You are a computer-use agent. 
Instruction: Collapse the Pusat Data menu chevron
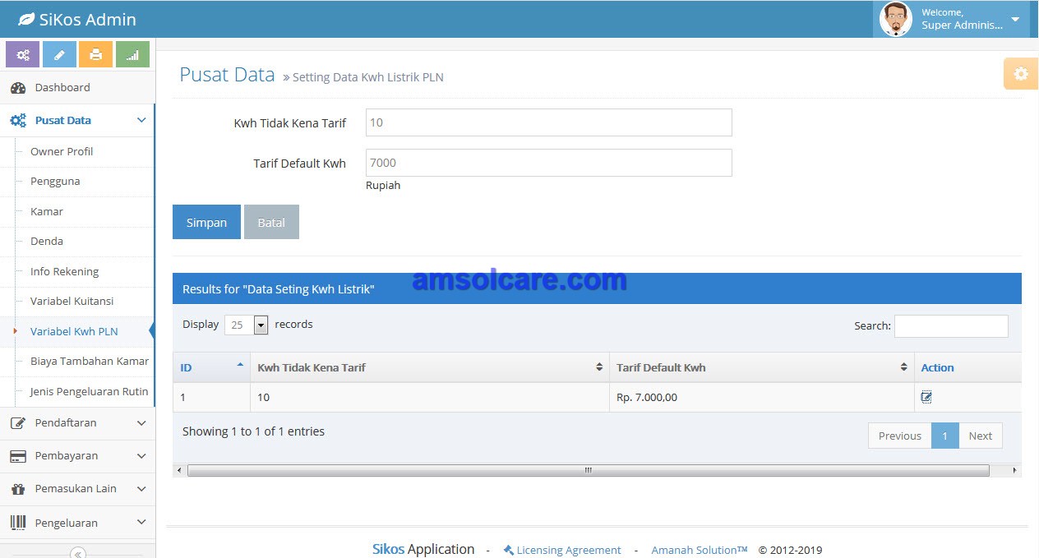(x=141, y=121)
